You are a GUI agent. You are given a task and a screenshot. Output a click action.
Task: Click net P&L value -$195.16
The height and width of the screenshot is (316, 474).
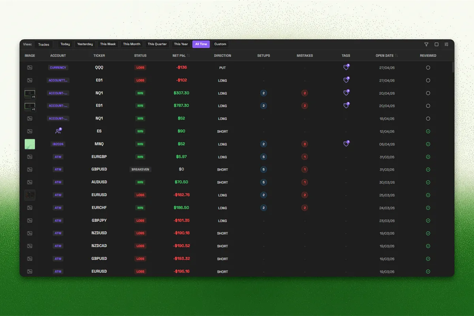click(182, 271)
